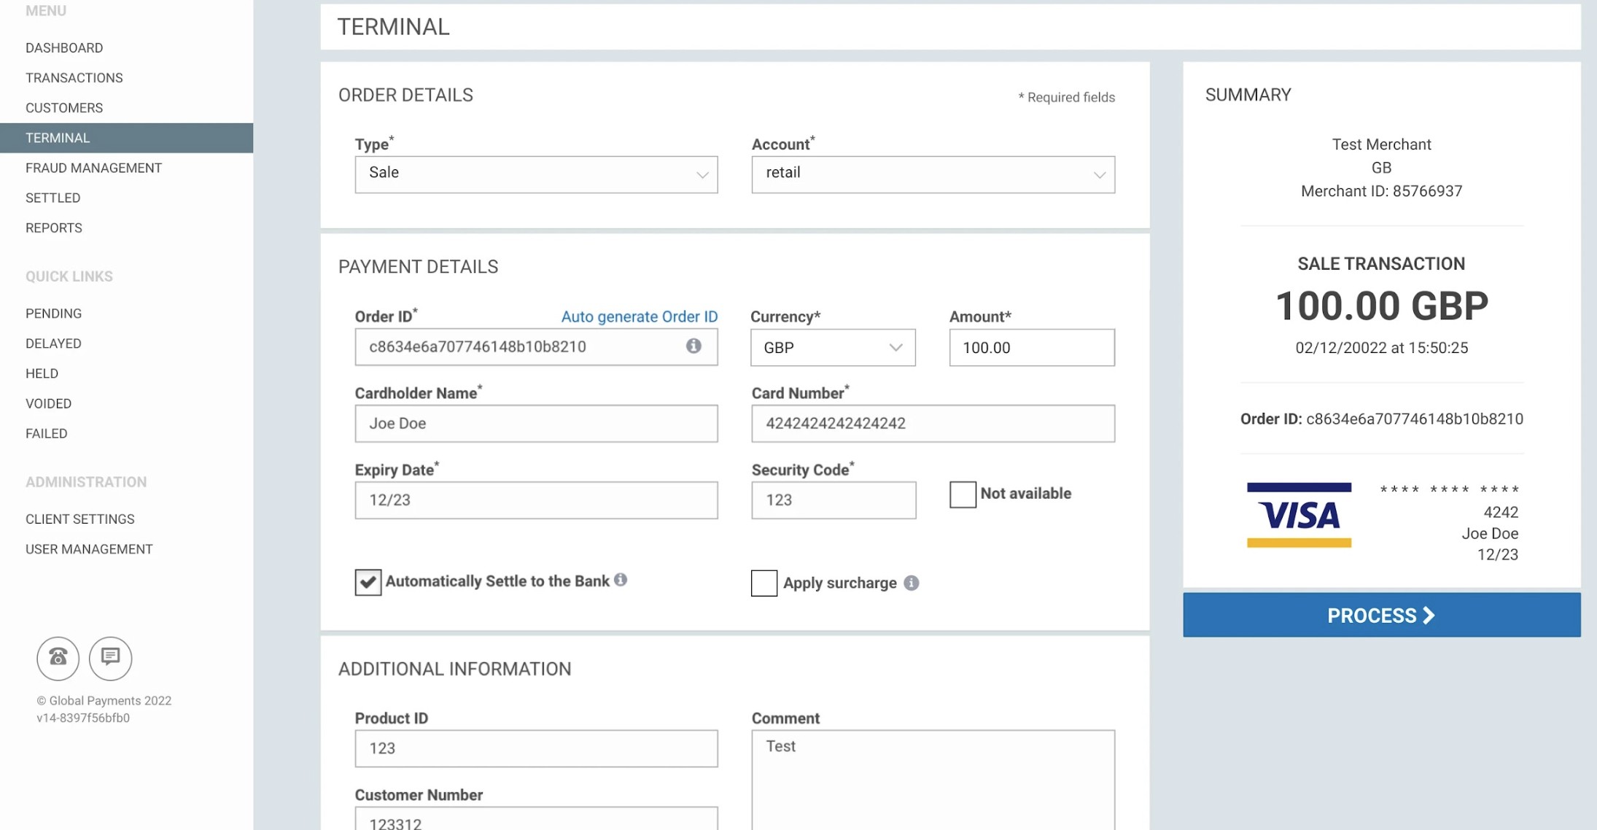Go to Transactions in the menu
Viewport: 1597px width, 830px height.
[74, 77]
